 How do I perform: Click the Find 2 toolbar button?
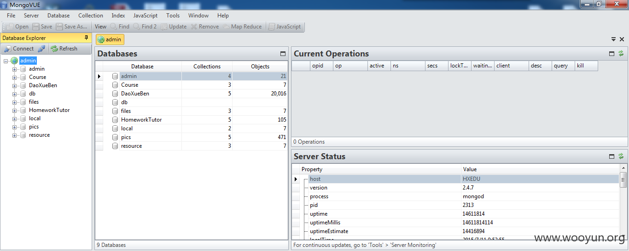146,27
